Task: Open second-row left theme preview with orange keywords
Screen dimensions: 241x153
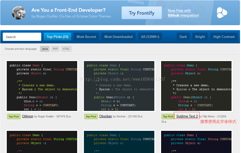Action: coord(42,141)
